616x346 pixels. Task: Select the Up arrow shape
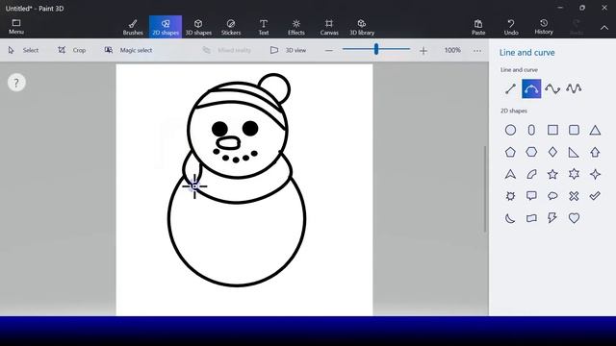[x=595, y=152]
